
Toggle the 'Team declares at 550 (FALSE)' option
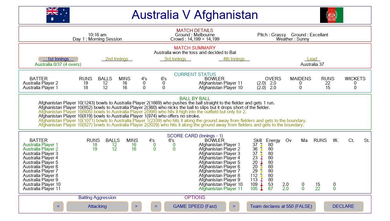pos(281,207)
